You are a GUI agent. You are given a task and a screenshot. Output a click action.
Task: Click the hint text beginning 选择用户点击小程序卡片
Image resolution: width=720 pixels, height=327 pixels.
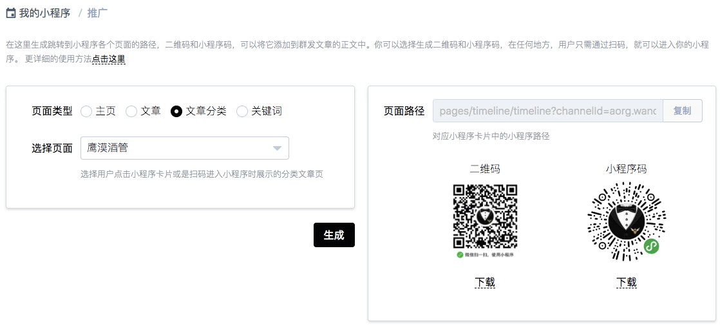point(202,174)
